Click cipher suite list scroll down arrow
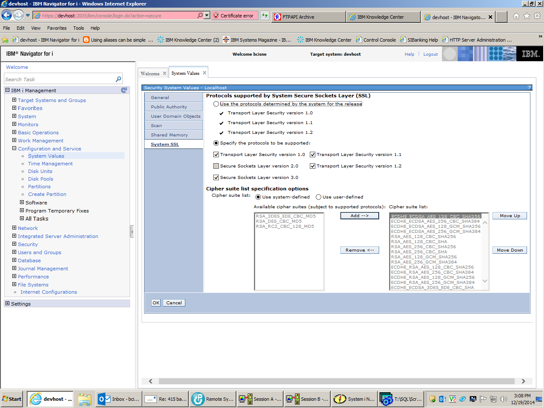The image size is (544, 408). pyautogui.click(x=485, y=281)
